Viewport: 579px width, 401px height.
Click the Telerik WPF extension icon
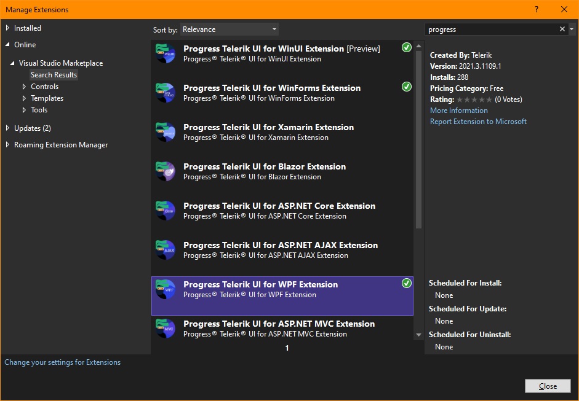(x=166, y=290)
